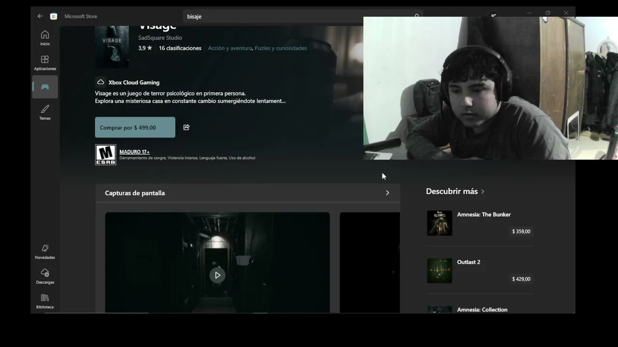Click the search field containing bisaje
The height and width of the screenshot is (347, 618).
coord(303,16)
